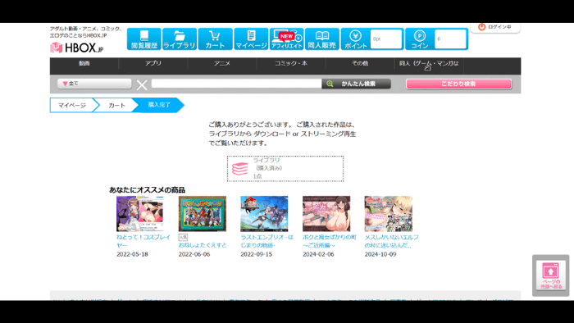574x323 pixels.
Task: Open the ボクと痴女ばかりの町 ～ご近所編～ link
Action: click(x=329, y=241)
